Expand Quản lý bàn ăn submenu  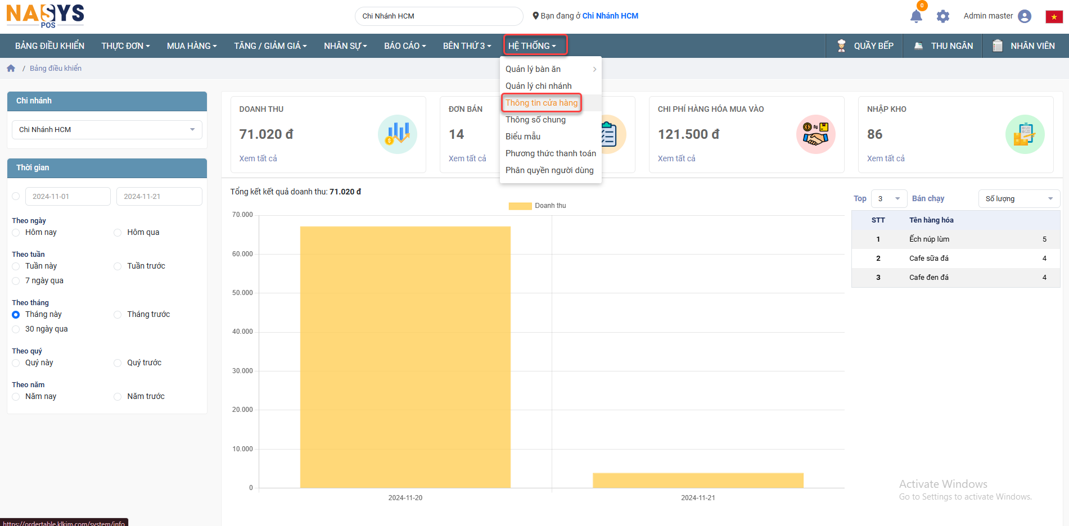[551, 69]
